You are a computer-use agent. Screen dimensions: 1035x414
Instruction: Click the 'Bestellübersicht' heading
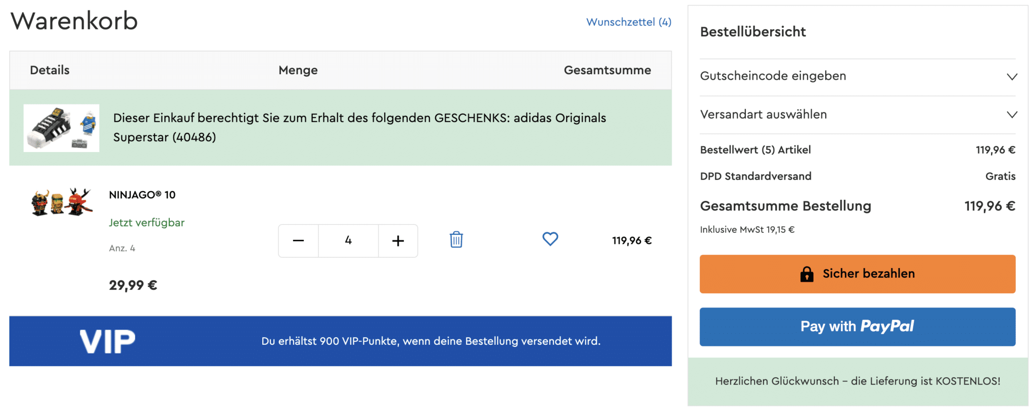[752, 32]
